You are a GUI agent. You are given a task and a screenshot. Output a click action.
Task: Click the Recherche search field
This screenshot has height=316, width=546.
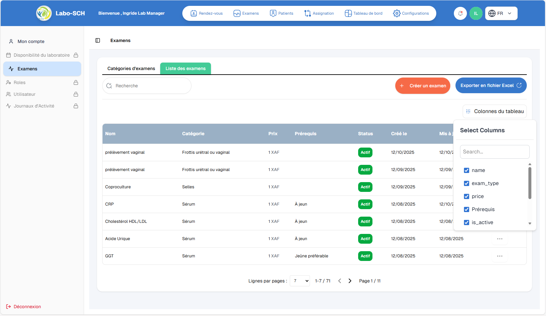click(147, 86)
